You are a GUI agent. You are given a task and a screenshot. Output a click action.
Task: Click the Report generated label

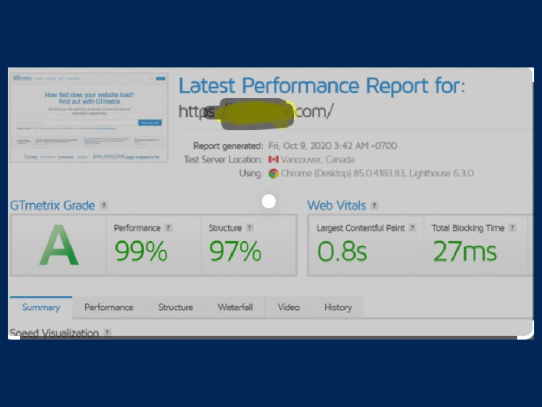tap(228, 146)
